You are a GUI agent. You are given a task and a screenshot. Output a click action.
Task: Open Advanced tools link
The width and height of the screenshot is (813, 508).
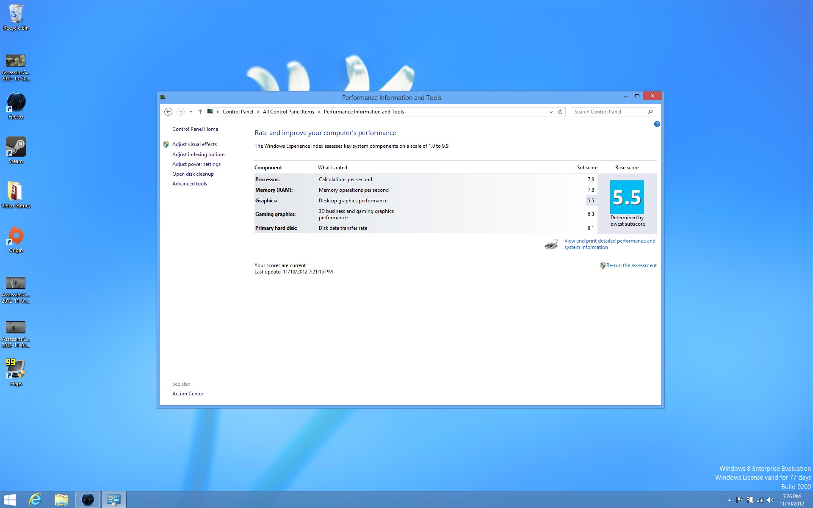[x=189, y=184]
